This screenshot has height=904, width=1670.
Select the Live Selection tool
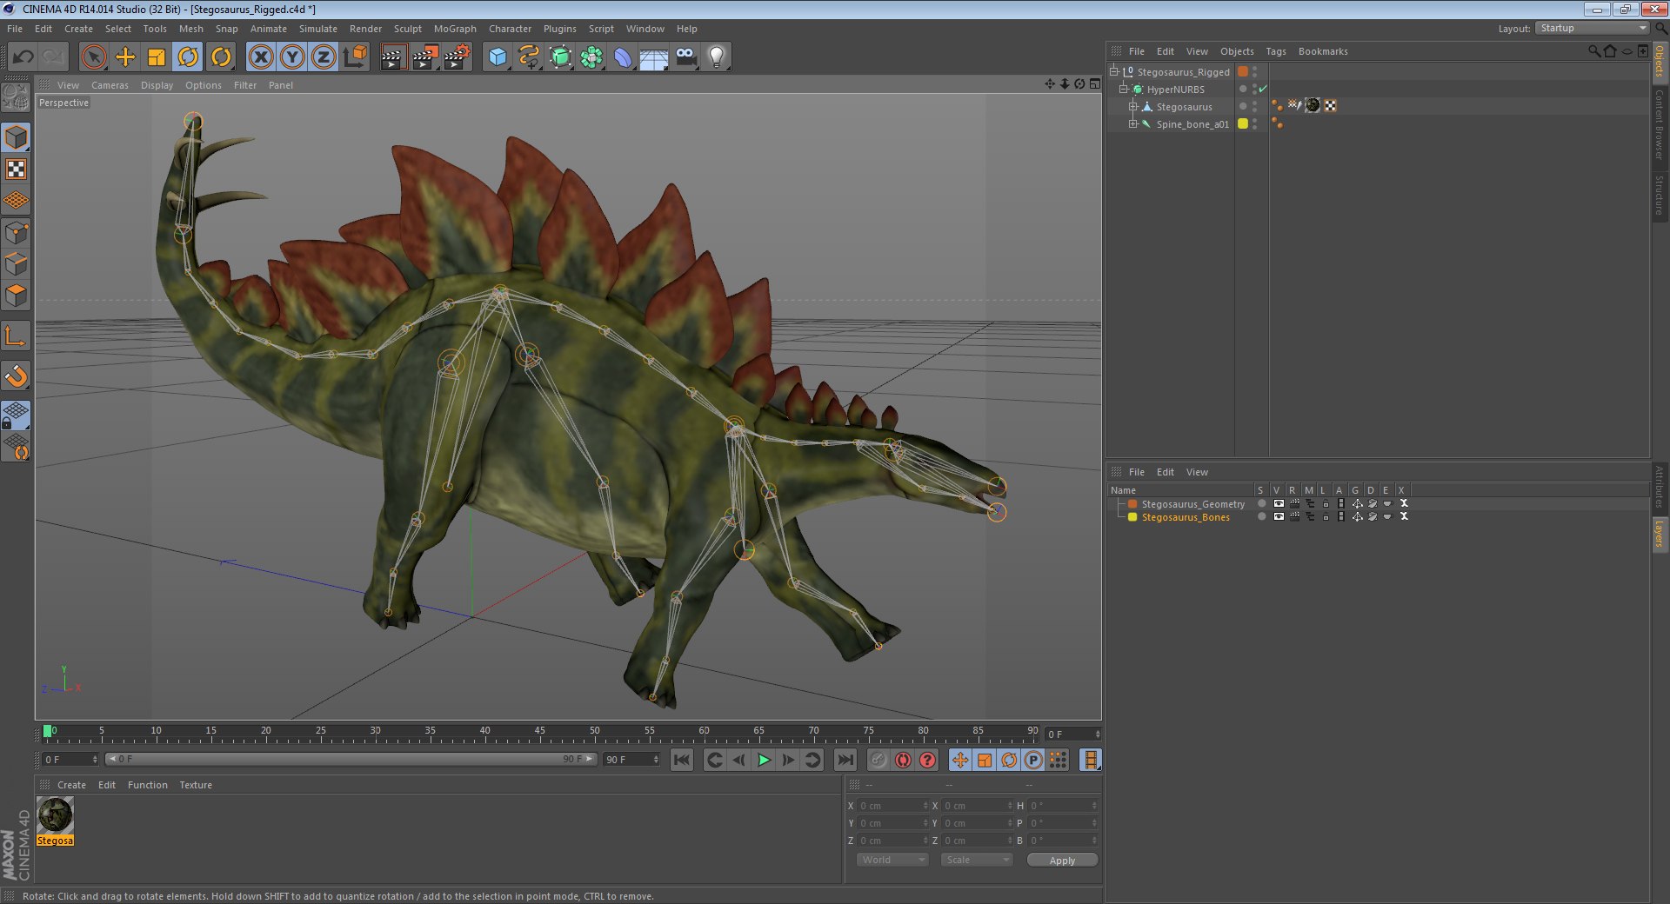pos(93,57)
